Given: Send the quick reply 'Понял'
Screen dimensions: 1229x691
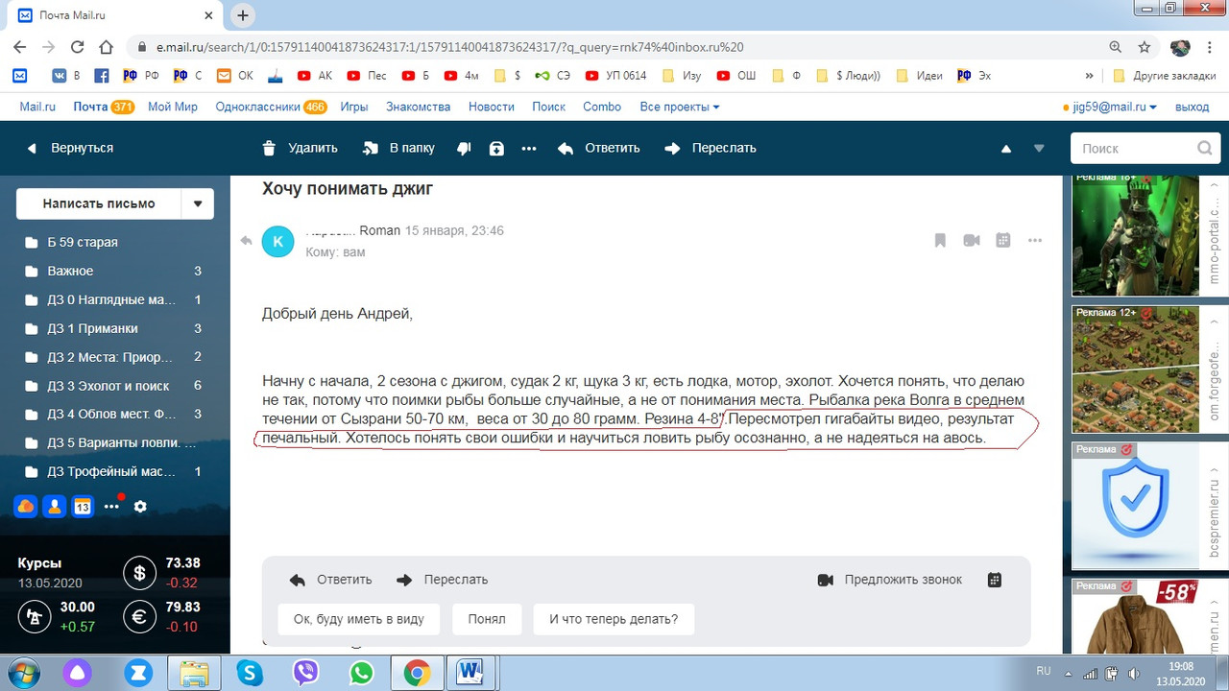Looking at the screenshot, I should click(487, 619).
